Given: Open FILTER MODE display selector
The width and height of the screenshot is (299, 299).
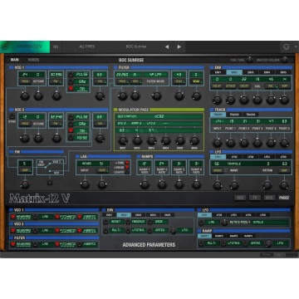Looking at the screenshot, I should pyautogui.click(x=155, y=75).
